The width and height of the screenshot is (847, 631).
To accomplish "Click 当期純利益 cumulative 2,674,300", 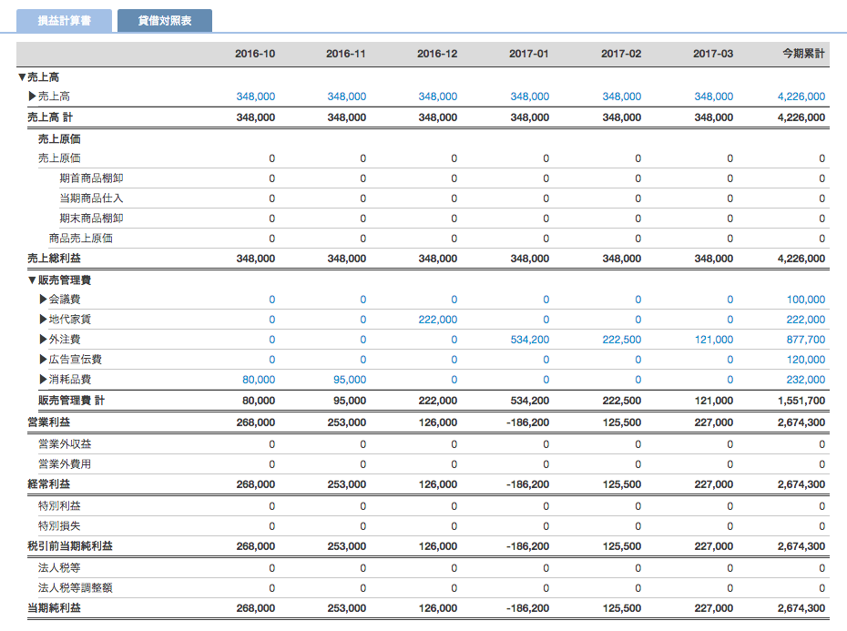I will click(x=801, y=607).
